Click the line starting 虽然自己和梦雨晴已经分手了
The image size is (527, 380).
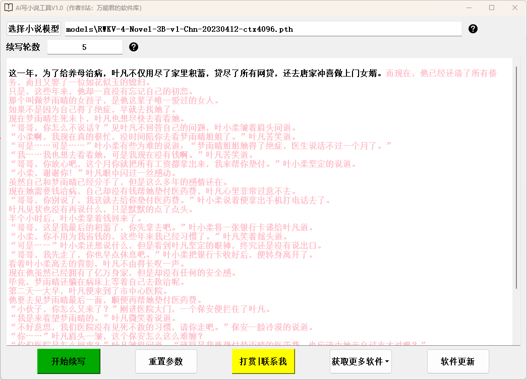pyautogui.click(x=119, y=182)
